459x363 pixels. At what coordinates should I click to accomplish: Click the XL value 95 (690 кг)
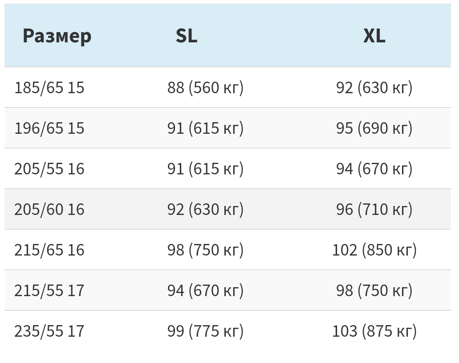coord(374,128)
